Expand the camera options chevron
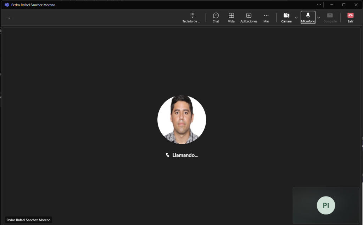The image size is (363, 225). pos(296,17)
